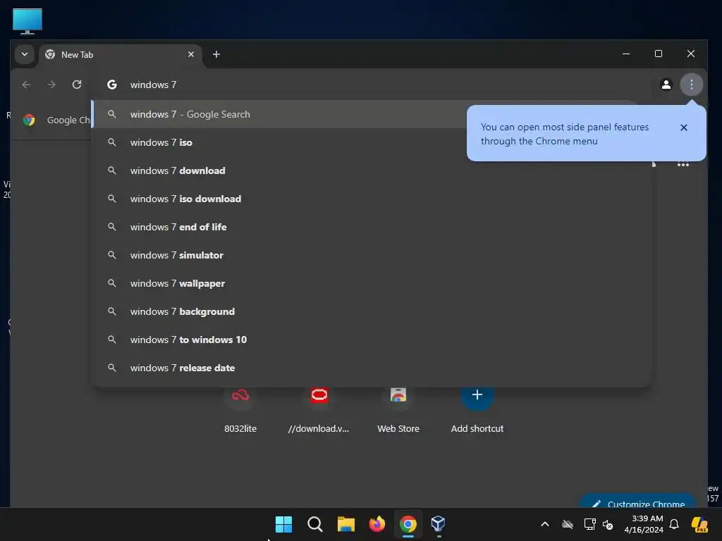Click the Customize Chrome button

click(638, 502)
